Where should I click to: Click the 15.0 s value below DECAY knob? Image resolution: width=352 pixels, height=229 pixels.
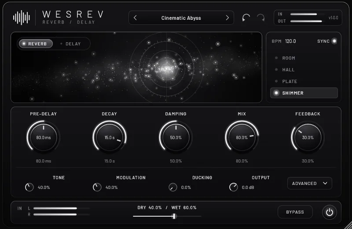[x=110, y=161]
